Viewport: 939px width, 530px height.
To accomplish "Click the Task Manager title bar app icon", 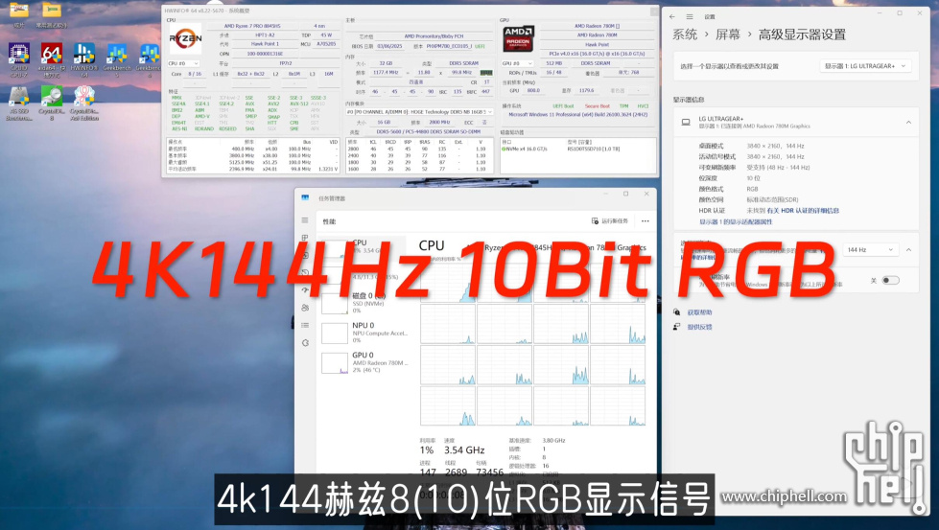I will (305, 197).
